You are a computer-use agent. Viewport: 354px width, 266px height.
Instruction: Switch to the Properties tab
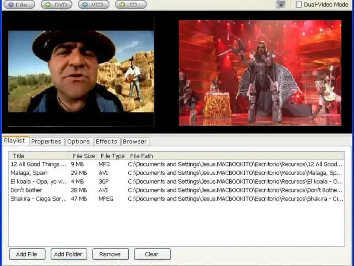[46, 141]
